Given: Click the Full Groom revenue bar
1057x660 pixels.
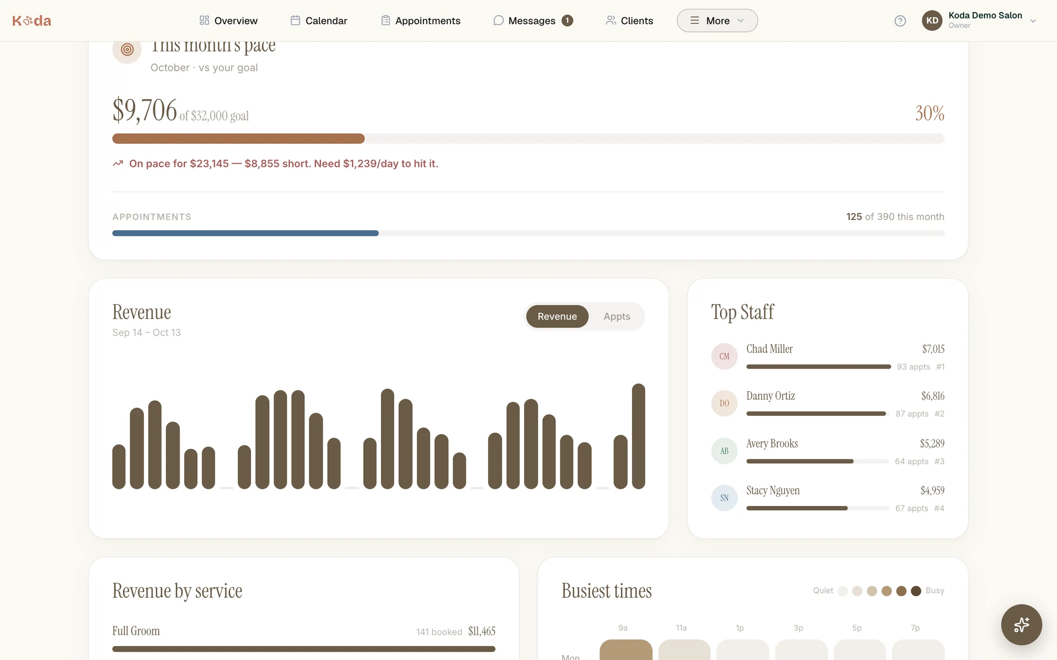Looking at the screenshot, I should tap(303, 649).
